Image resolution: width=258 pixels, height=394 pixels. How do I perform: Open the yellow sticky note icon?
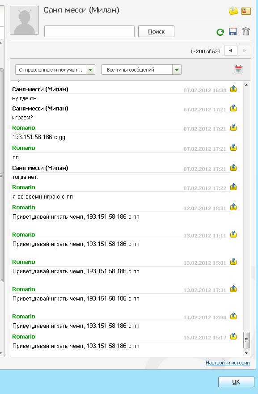[233, 11]
